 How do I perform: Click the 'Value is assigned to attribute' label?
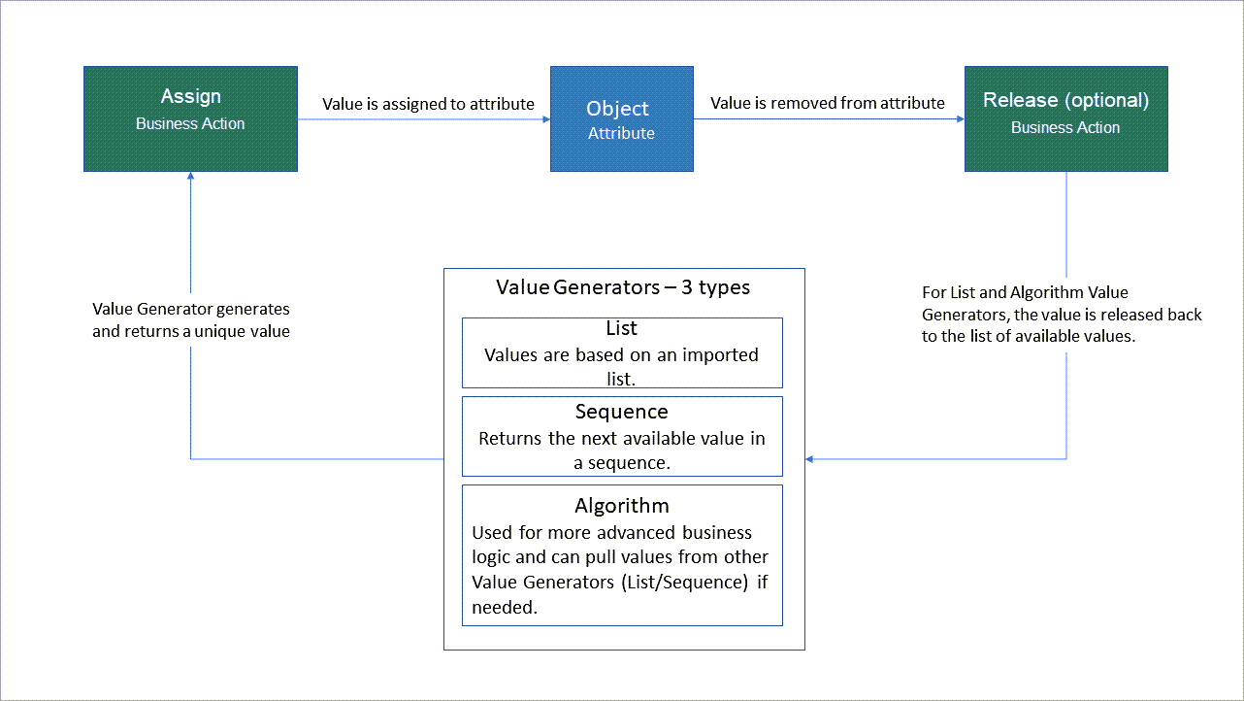[x=429, y=104]
